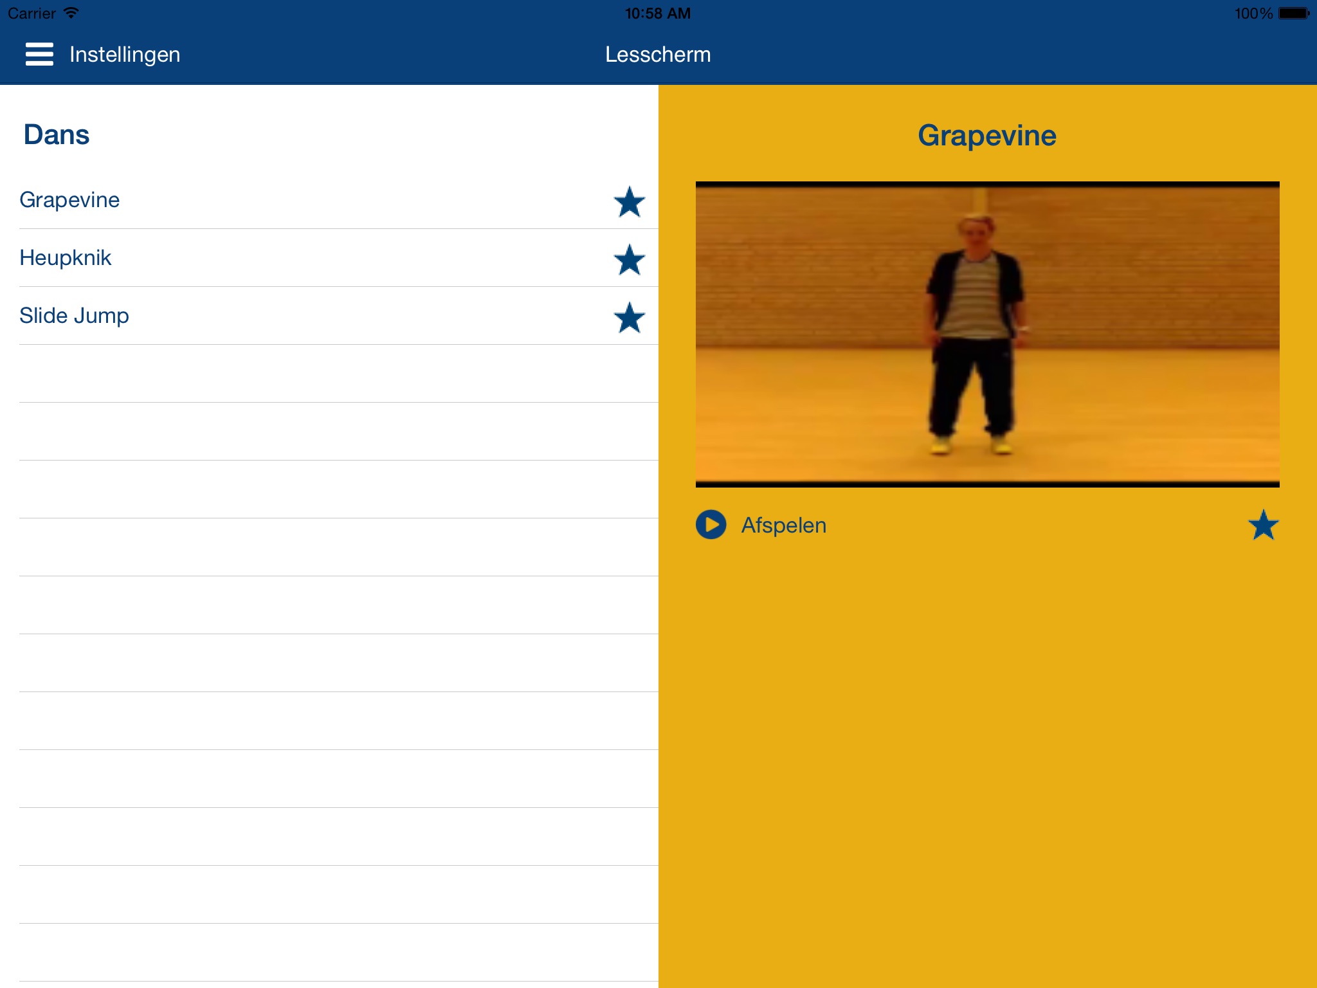The image size is (1317, 988).
Task: Click the blue play circle icon
Action: click(711, 525)
